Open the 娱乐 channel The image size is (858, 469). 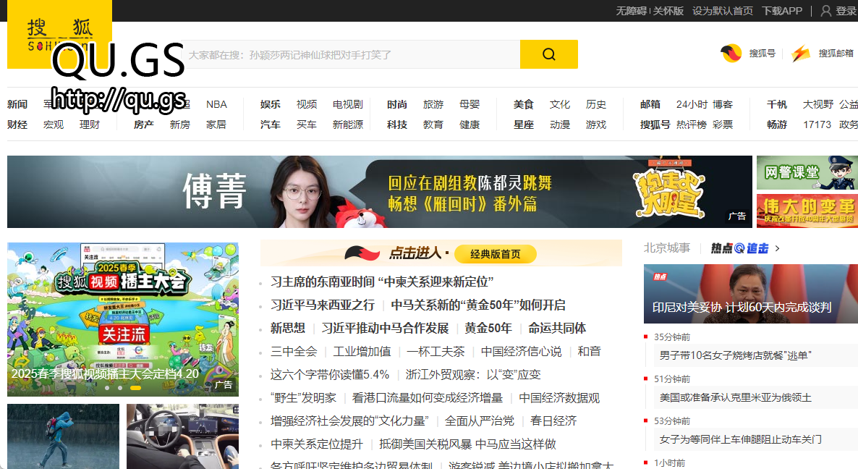tap(271, 104)
